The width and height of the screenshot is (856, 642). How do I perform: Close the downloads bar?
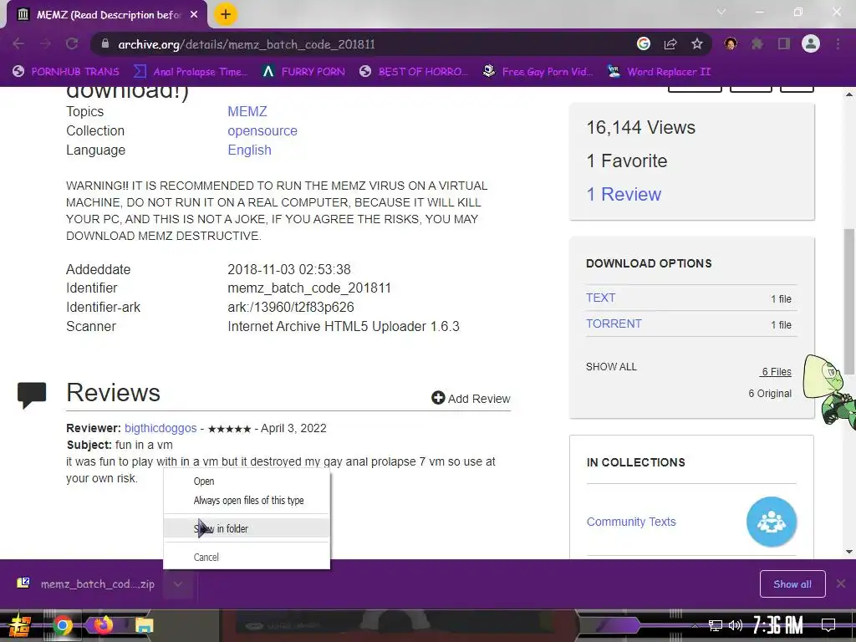[x=841, y=584]
